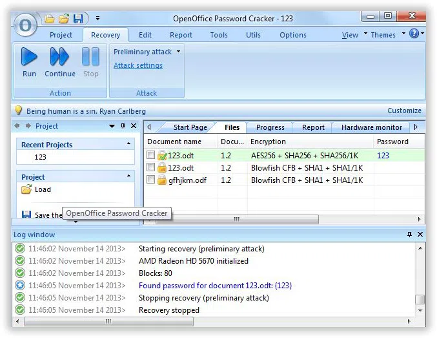
Task: Click the lock icon next to gfhjkm.odf
Action: pos(162,180)
